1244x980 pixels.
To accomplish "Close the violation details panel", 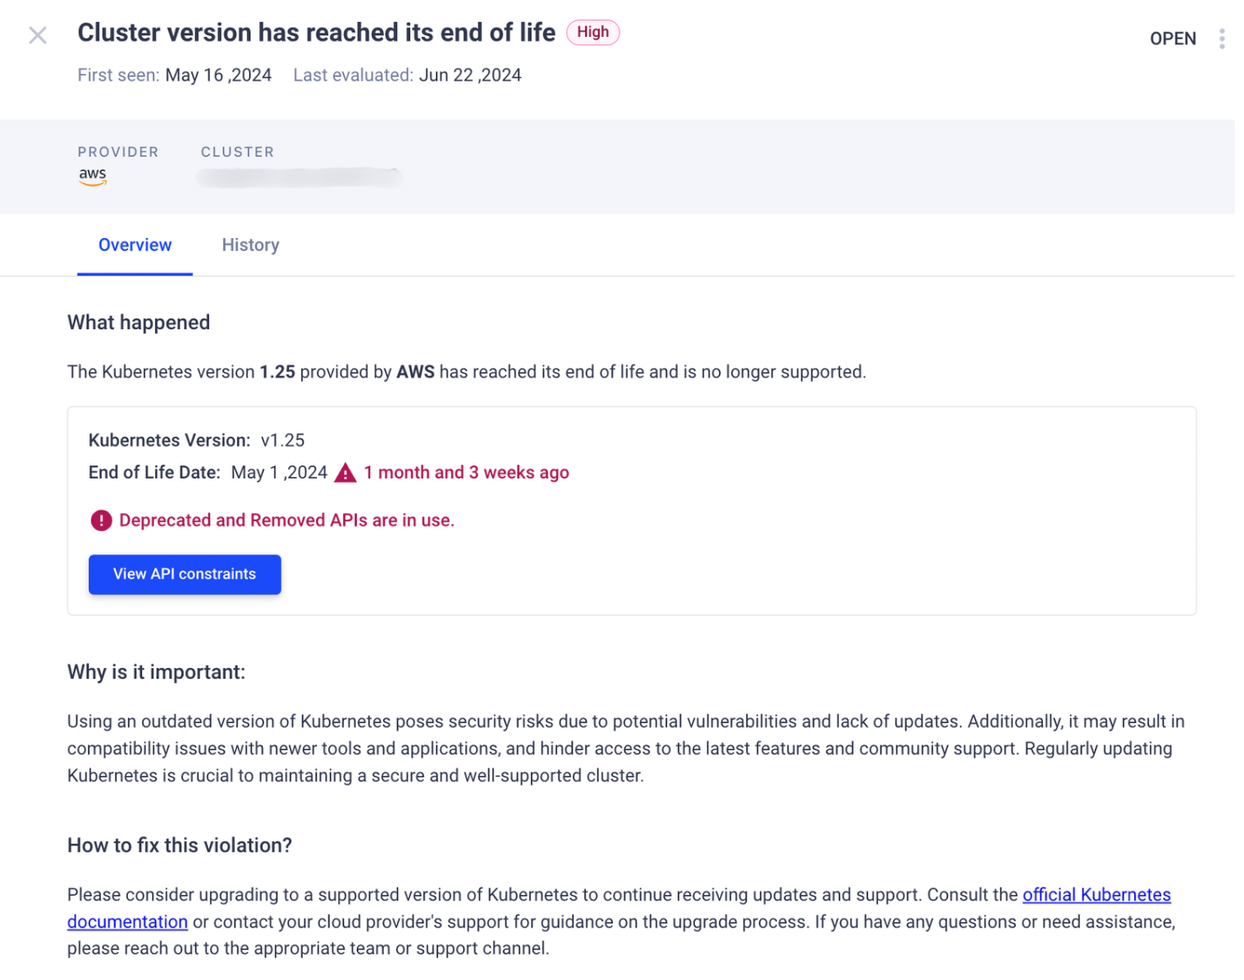I will pyautogui.click(x=38, y=35).
